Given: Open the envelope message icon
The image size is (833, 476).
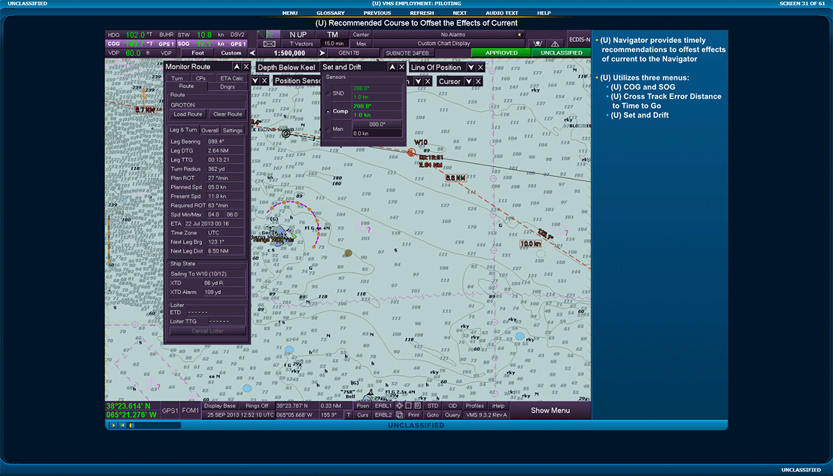Looking at the screenshot, I should click(x=269, y=44).
